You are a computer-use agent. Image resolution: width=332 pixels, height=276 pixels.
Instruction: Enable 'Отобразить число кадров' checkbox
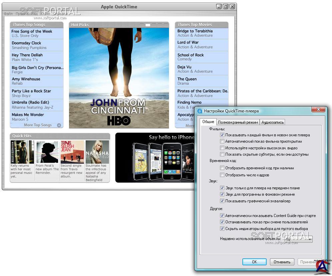pos(222,175)
